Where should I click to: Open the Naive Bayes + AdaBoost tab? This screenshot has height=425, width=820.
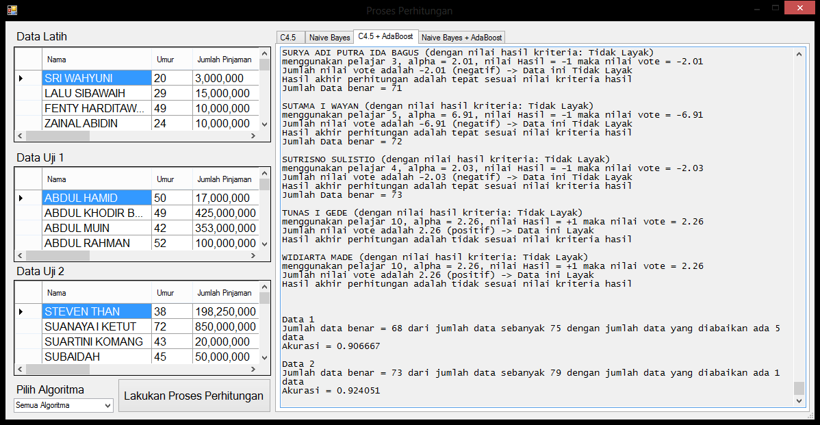point(461,38)
